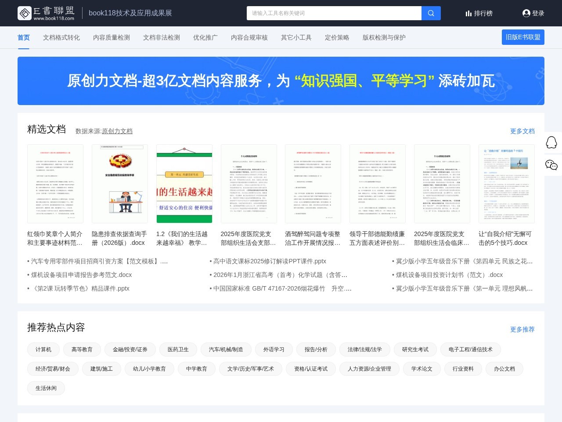Viewport: 562px width, 422px height.
Task: Click the 更多文档 link
Action: [x=522, y=131]
